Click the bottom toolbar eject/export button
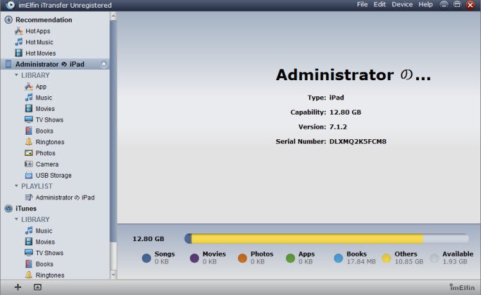The image size is (481, 295). 37,287
